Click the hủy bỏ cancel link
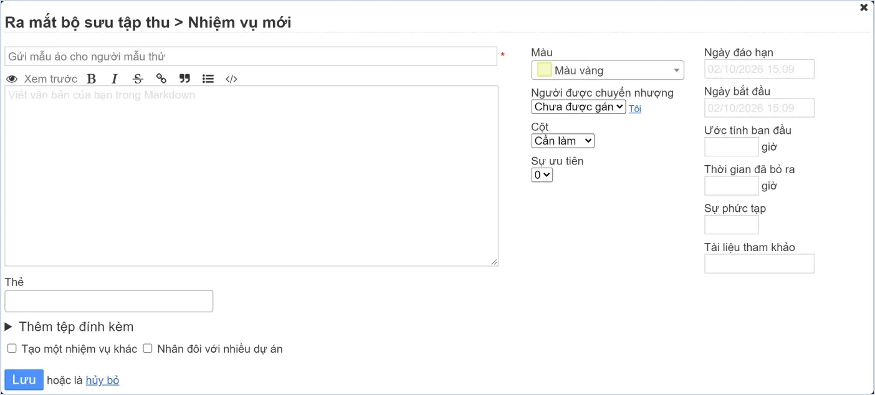875x395 pixels. coord(102,380)
